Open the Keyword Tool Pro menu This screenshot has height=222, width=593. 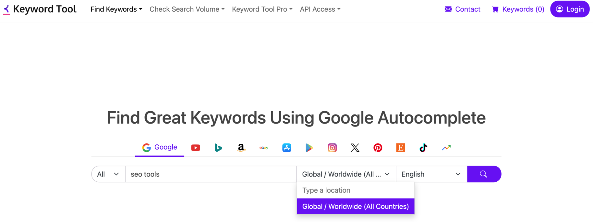click(x=262, y=9)
